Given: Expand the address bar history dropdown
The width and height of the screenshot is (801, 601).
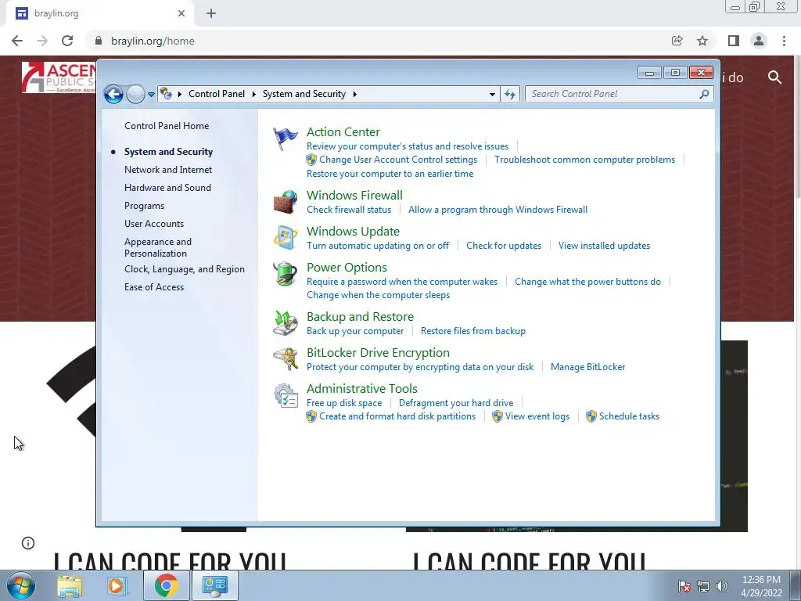Looking at the screenshot, I should pyautogui.click(x=492, y=94).
